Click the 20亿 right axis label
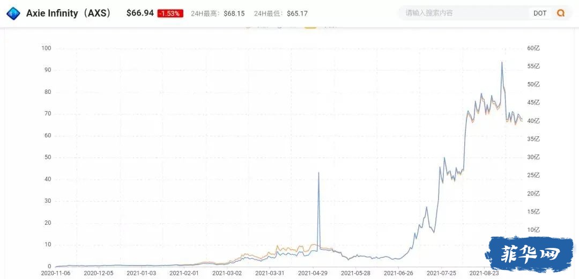Screen dimensions: 579x279 coord(534,194)
